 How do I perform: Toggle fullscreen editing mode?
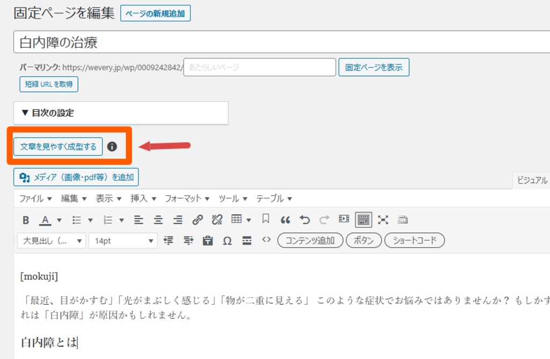(383, 219)
